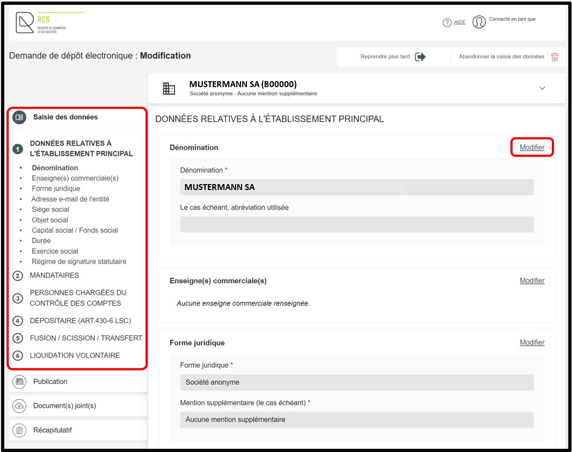
Task: Expand step 5 FUSION / SCISSION / TRANSFERT
Action: [x=86, y=338]
